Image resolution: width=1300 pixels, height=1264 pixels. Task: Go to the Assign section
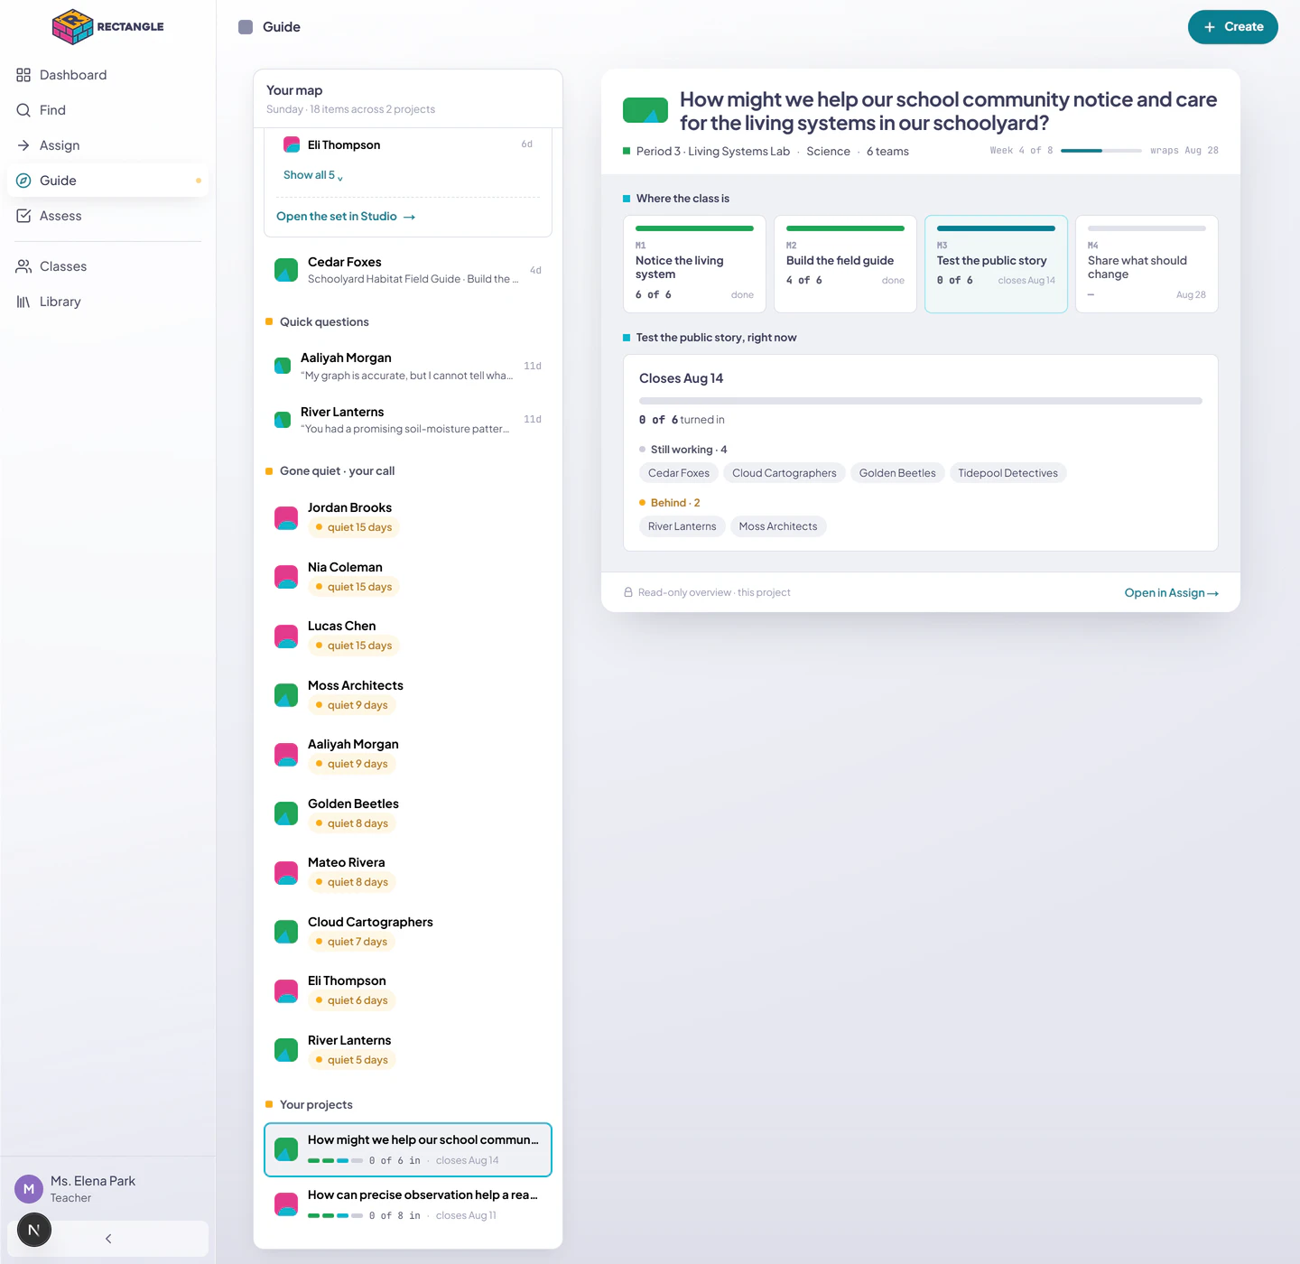tap(107, 145)
